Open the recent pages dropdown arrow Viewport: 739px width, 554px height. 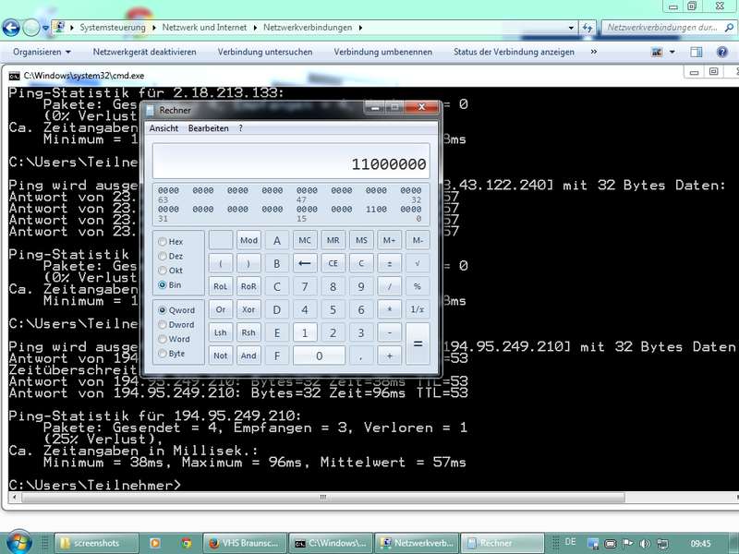pos(45,28)
